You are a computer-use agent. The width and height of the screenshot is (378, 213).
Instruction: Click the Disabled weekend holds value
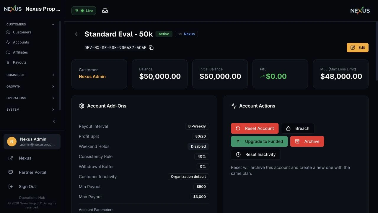pyautogui.click(x=198, y=146)
